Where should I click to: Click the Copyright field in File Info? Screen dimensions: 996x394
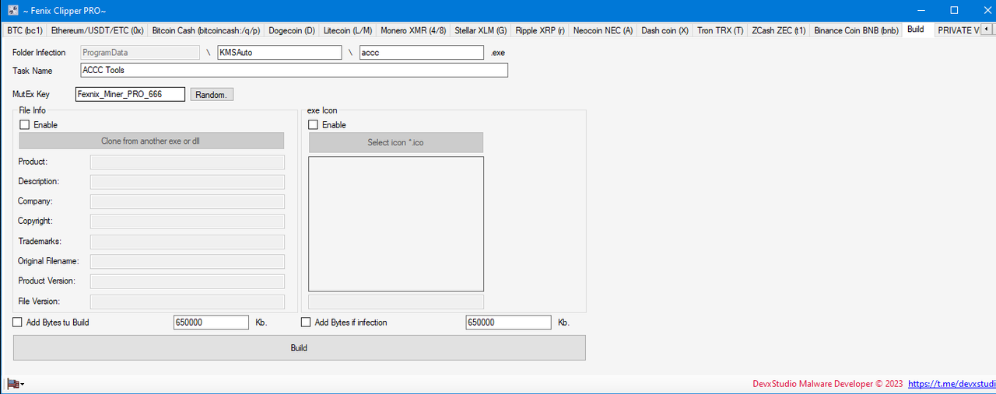(188, 221)
